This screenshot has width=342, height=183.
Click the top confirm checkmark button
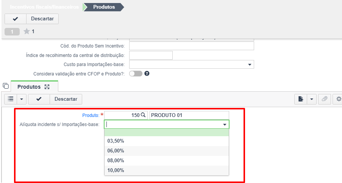[x=16, y=19]
